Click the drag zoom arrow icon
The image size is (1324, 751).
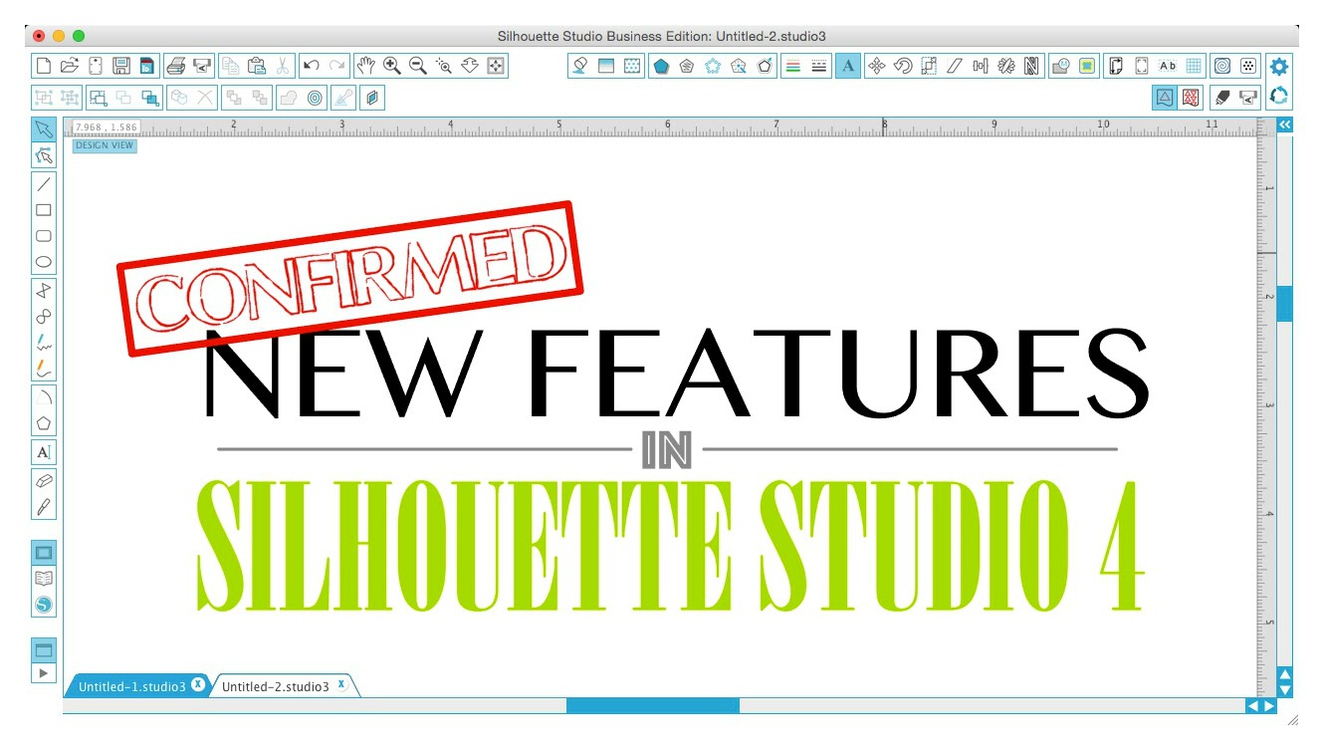tap(470, 66)
